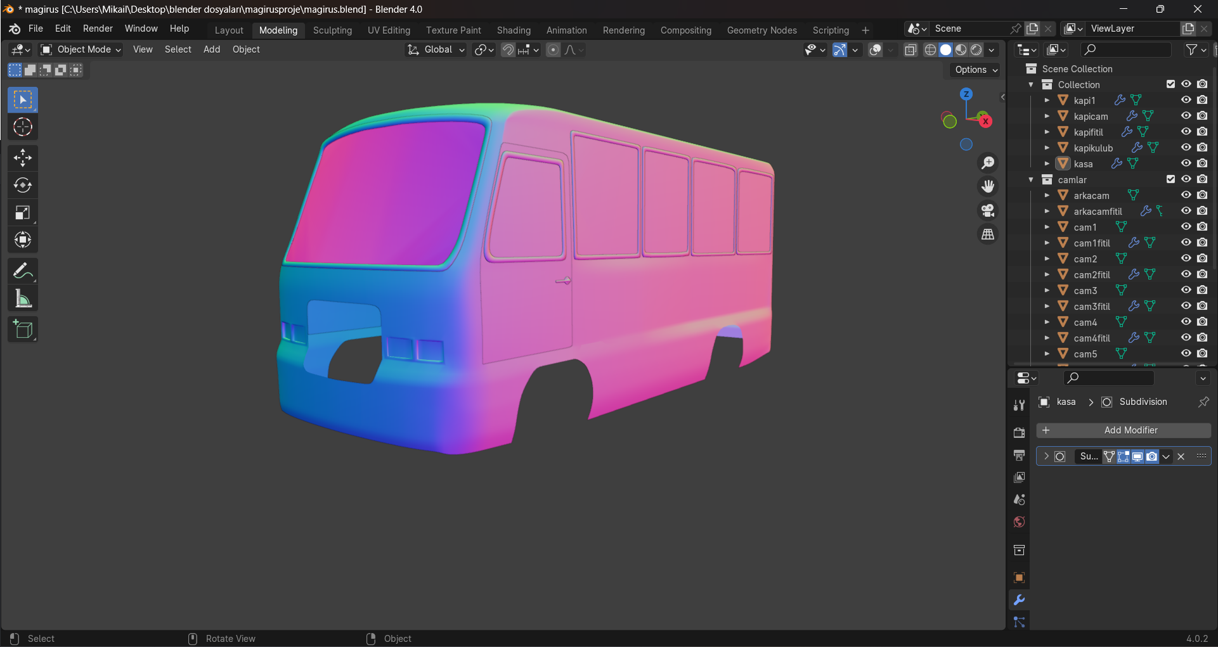Open the Global transform orientation dropdown
This screenshot has height=647, width=1218.
click(x=436, y=49)
